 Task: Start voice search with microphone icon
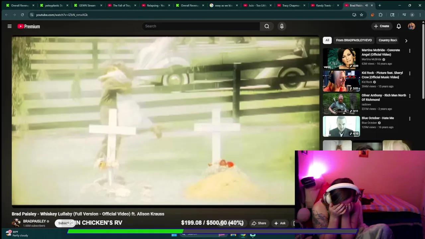point(282,26)
